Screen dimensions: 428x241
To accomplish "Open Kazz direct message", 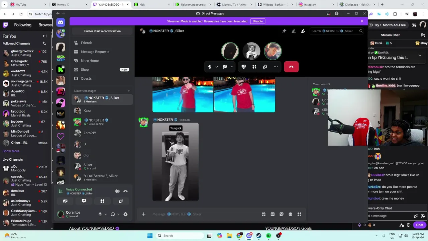I will click(102, 110).
